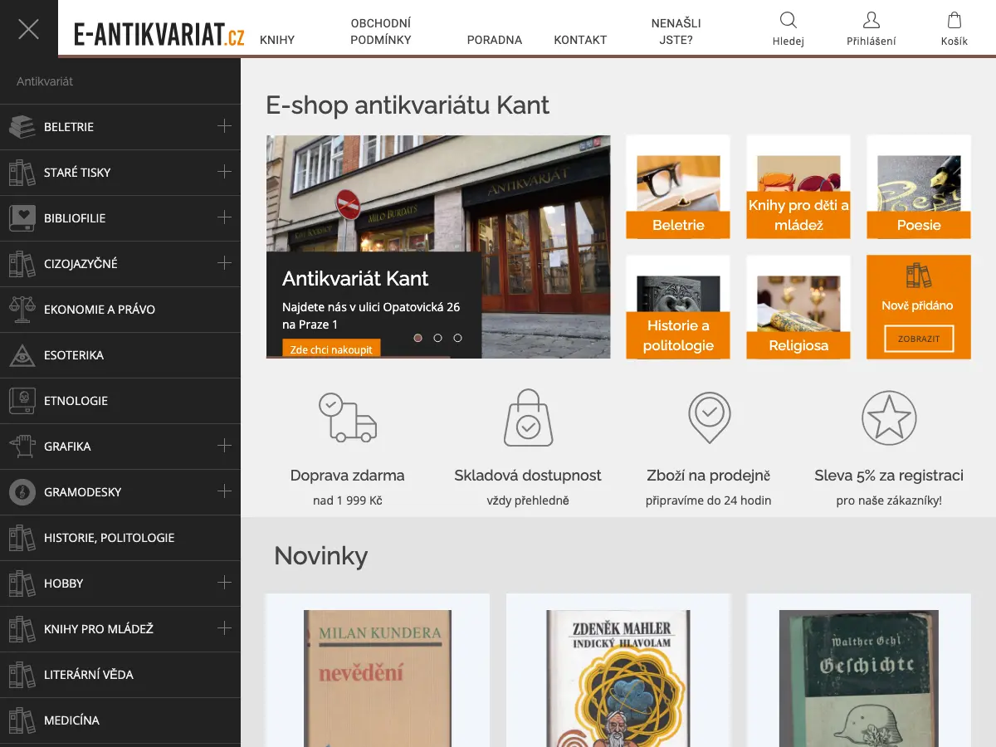Click the Historie, politologie books icon
996x747 pixels.
(22, 538)
